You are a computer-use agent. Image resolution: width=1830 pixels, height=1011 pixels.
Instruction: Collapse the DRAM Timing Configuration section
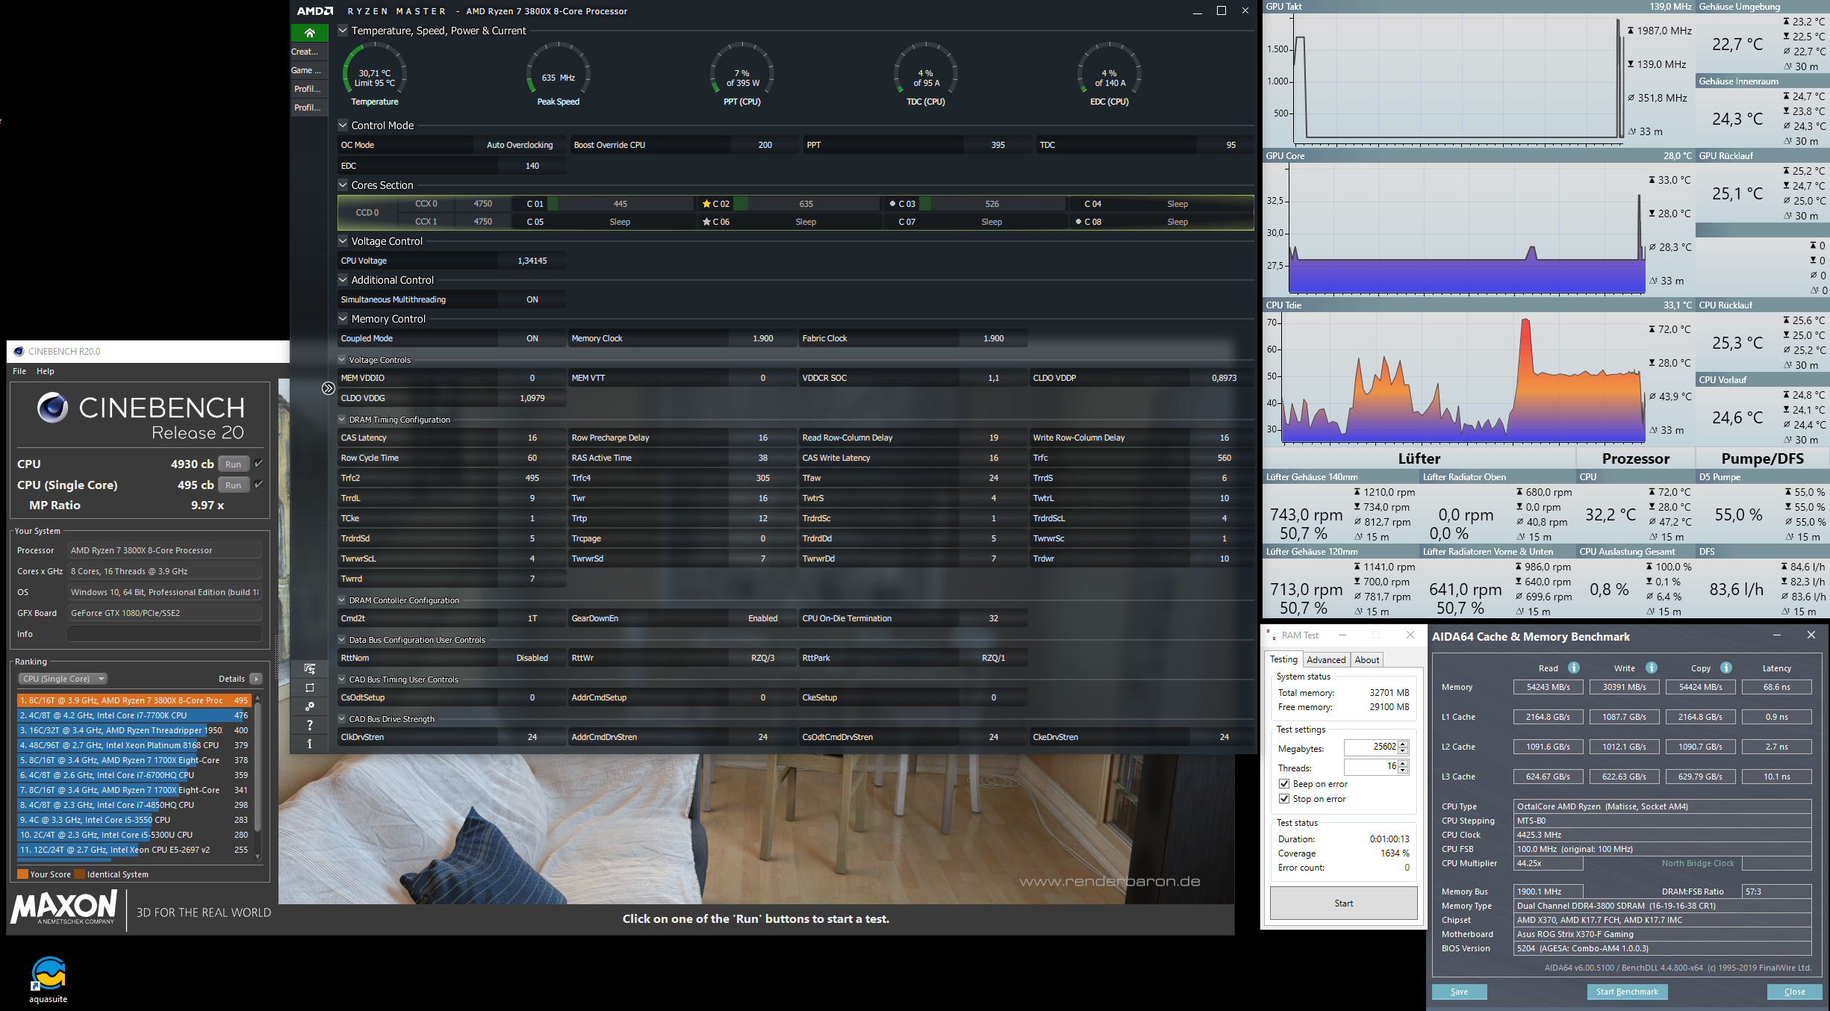342,420
